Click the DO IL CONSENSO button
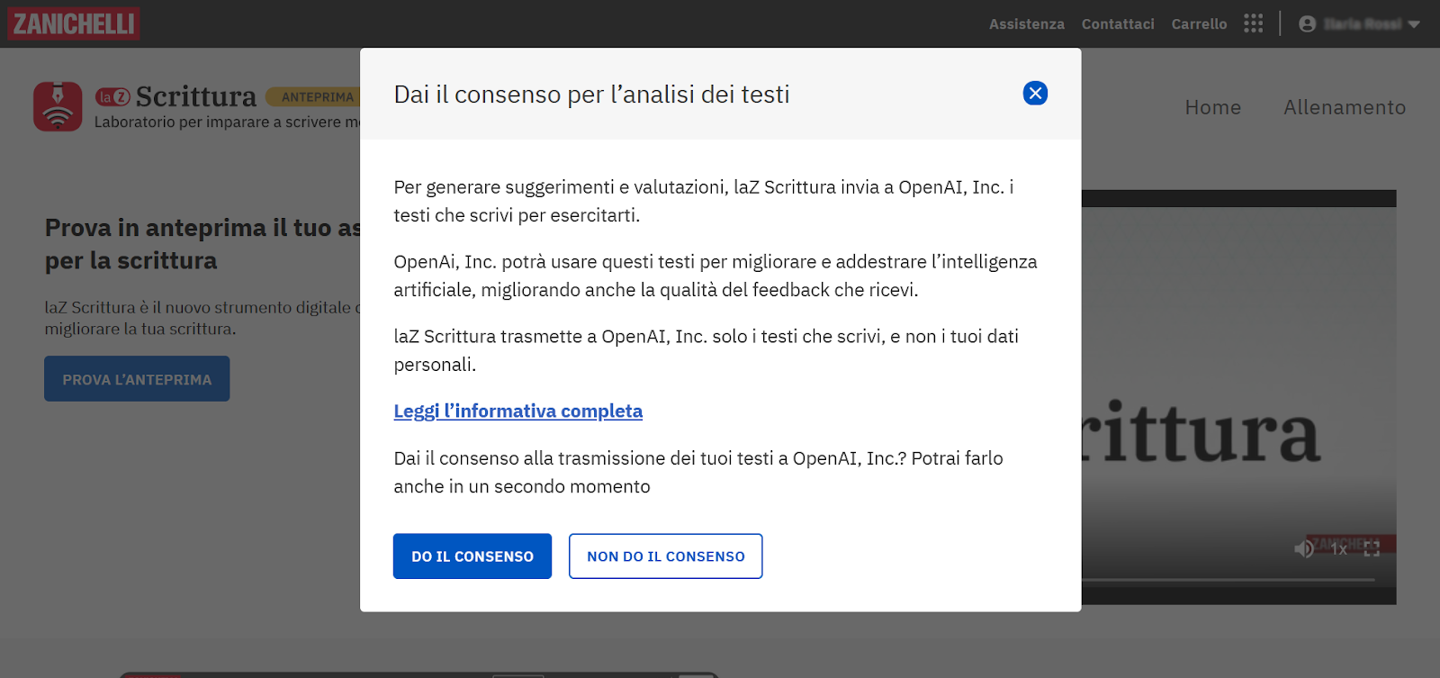This screenshot has height=678, width=1440. 472,556
